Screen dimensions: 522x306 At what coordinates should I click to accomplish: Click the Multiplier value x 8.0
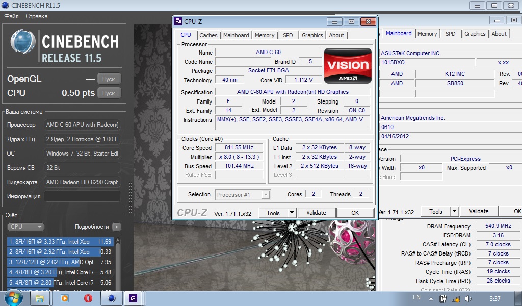tap(239, 157)
